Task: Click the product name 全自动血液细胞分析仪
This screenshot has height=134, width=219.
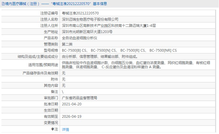Action: (x=79, y=38)
